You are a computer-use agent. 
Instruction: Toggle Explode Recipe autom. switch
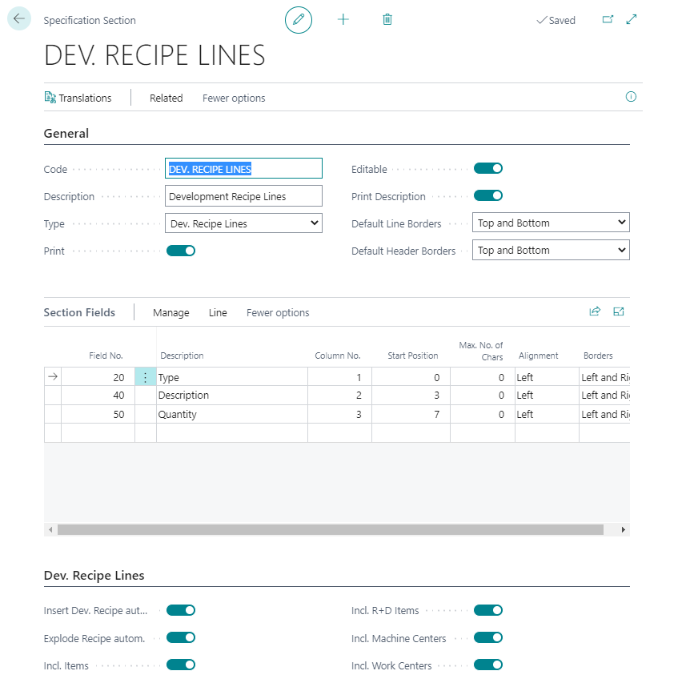coord(180,638)
